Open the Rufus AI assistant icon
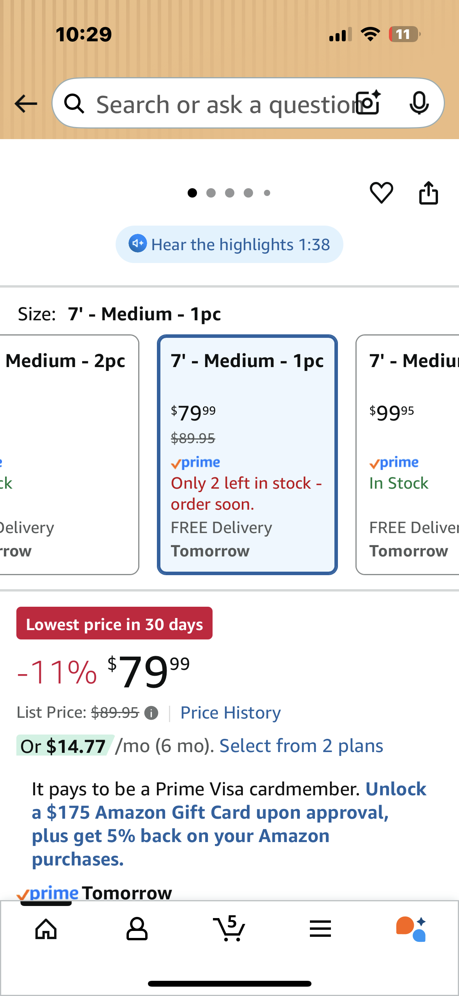 point(411,929)
